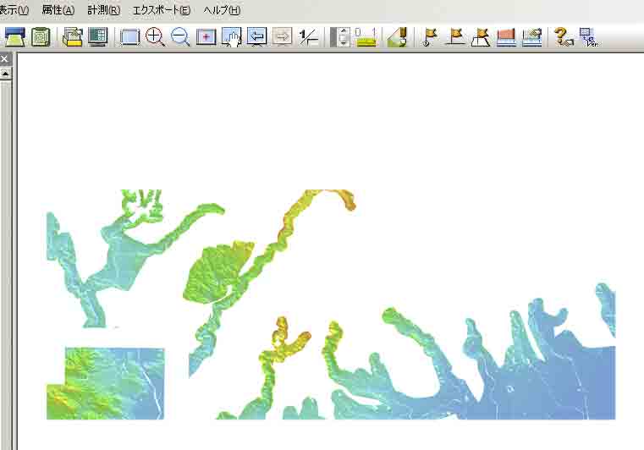The height and width of the screenshot is (450, 644).
Task: Click the full extent rectangle icon
Action: coord(129,37)
